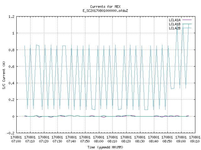Click the y-axis value 1

click(13, 33)
